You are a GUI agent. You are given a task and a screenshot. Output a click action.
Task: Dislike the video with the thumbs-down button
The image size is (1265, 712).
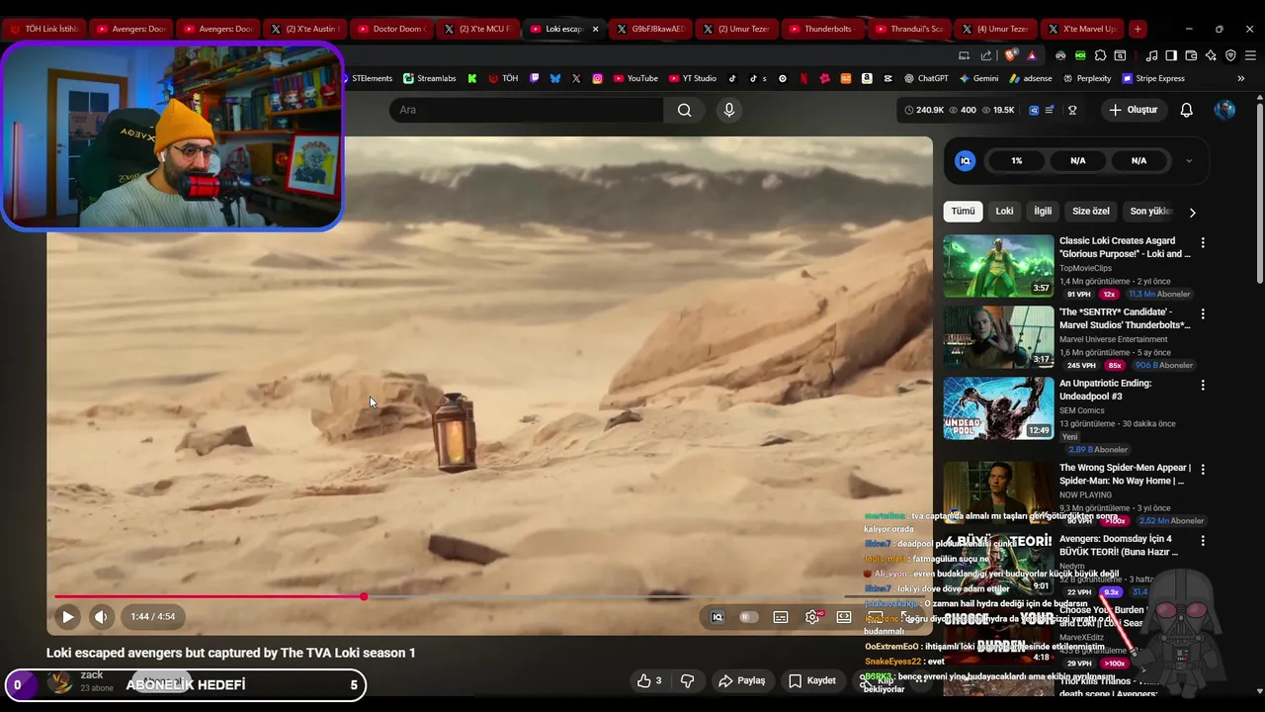[x=687, y=680]
